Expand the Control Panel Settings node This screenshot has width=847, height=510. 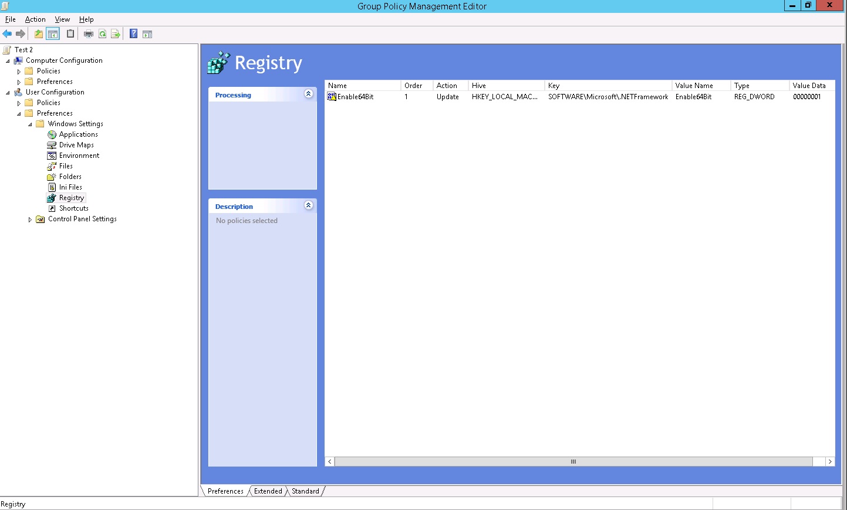(x=30, y=219)
